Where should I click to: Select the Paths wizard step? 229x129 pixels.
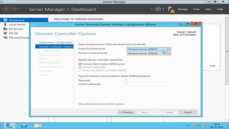[x=43, y=59]
